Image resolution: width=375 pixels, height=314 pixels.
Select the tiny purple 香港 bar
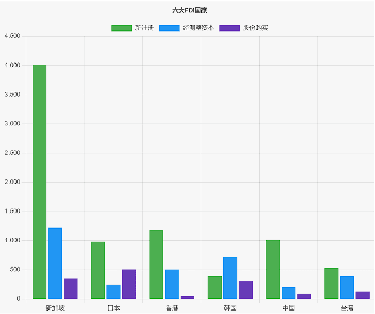click(x=187, y=297)
